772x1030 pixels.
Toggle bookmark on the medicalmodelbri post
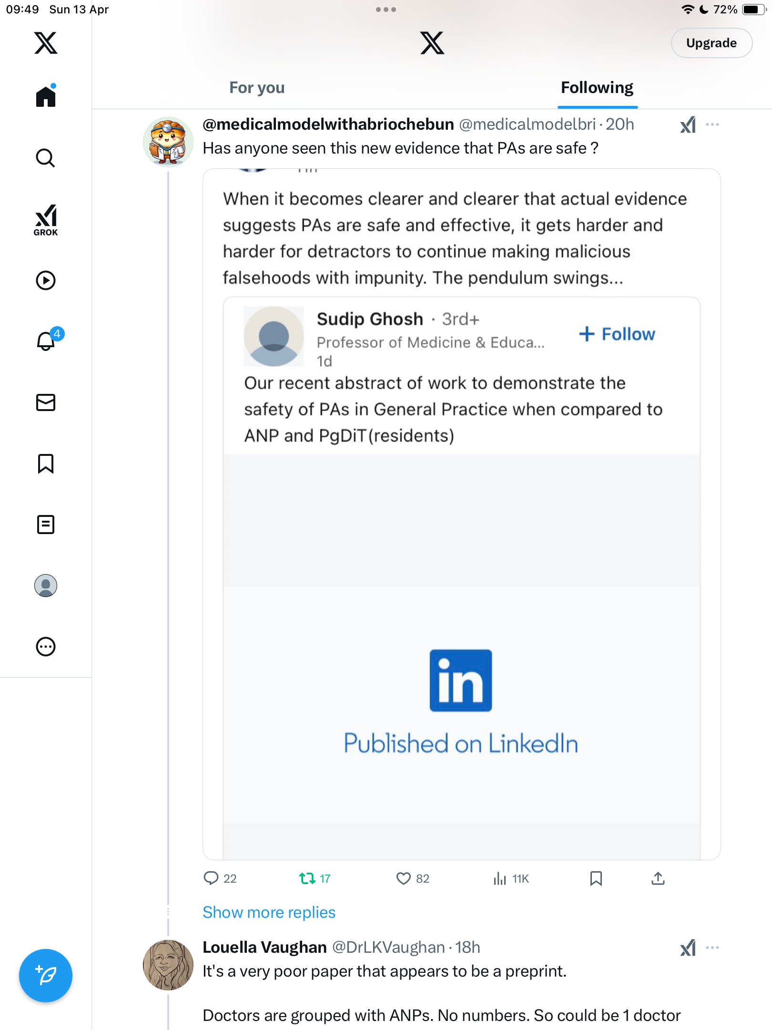[596, 878]
